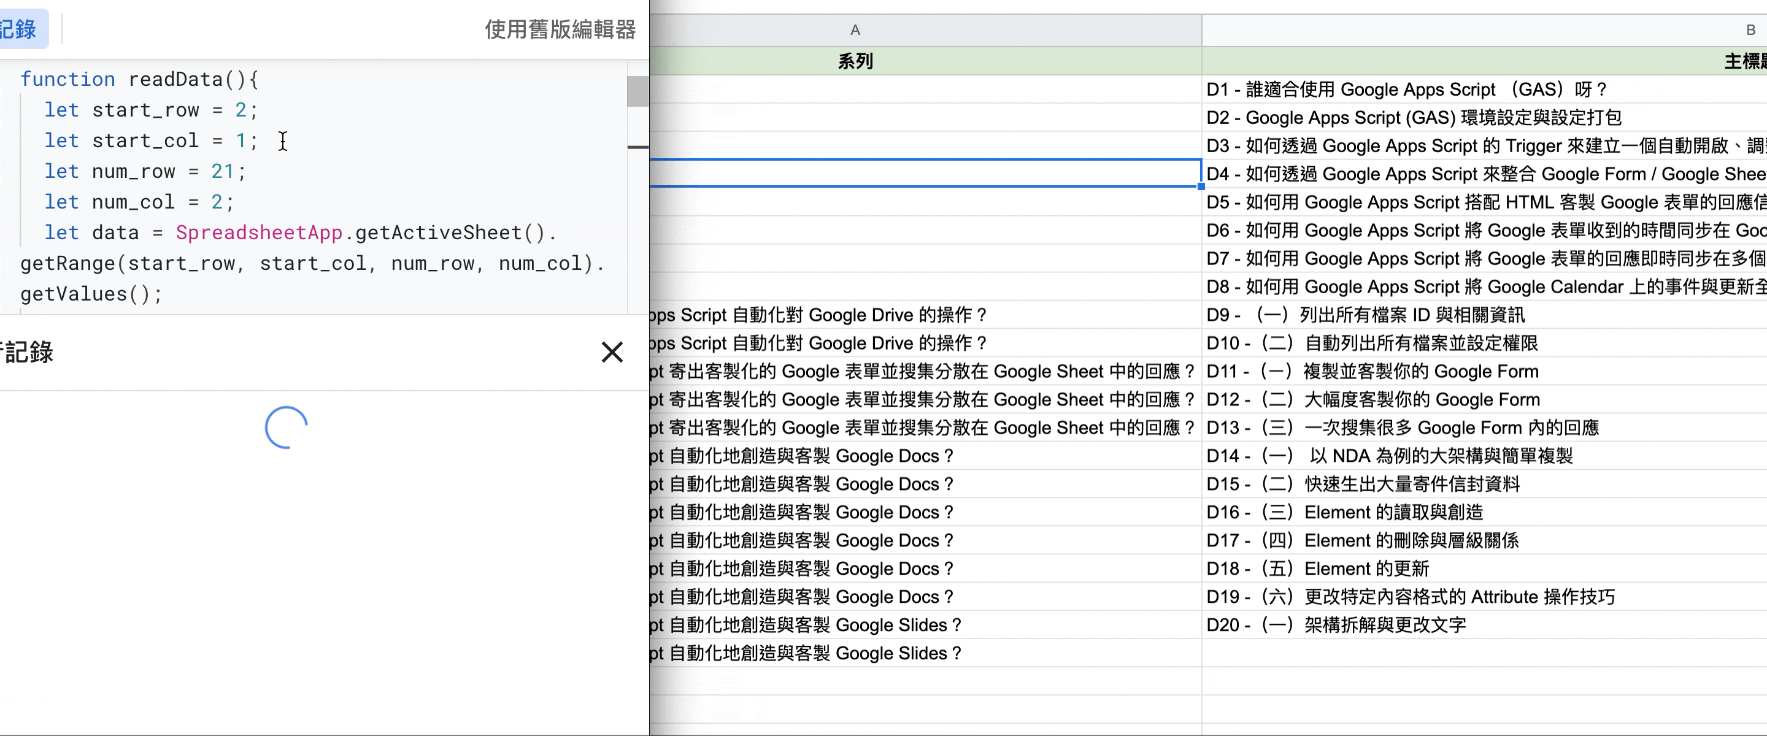Click on num_row value 21 in code
This screenshot has height=736, width=1767.
tap(222, 172)
